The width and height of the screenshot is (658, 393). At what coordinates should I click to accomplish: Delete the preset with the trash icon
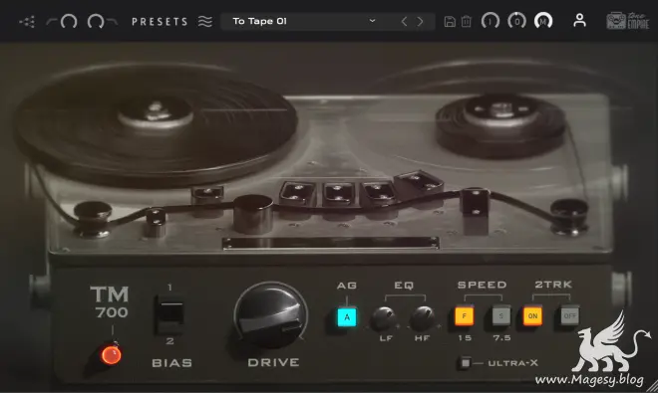[467, 21]
